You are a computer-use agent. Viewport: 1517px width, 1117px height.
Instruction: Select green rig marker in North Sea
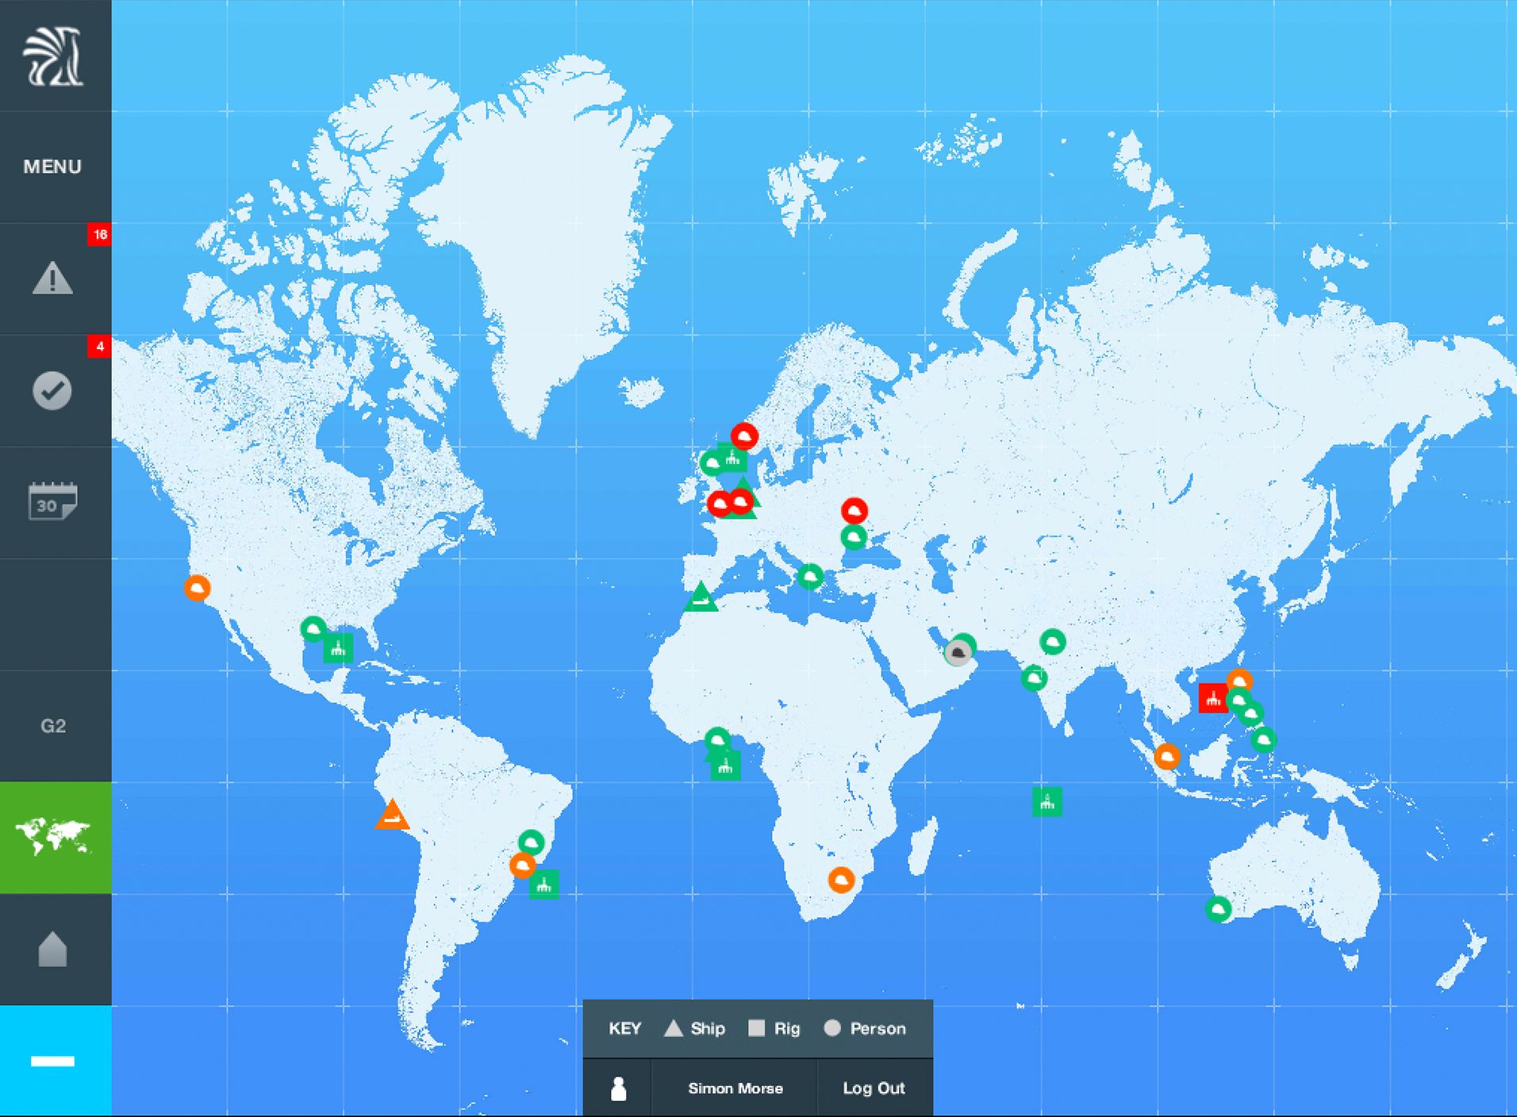732,459
